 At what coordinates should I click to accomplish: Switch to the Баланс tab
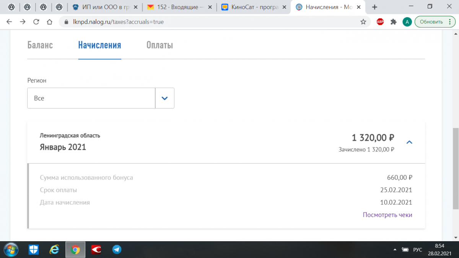pos(40,45)
